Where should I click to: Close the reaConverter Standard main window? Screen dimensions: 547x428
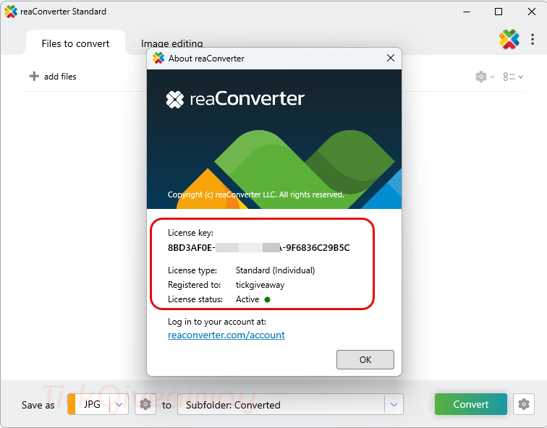pos(531,12)
